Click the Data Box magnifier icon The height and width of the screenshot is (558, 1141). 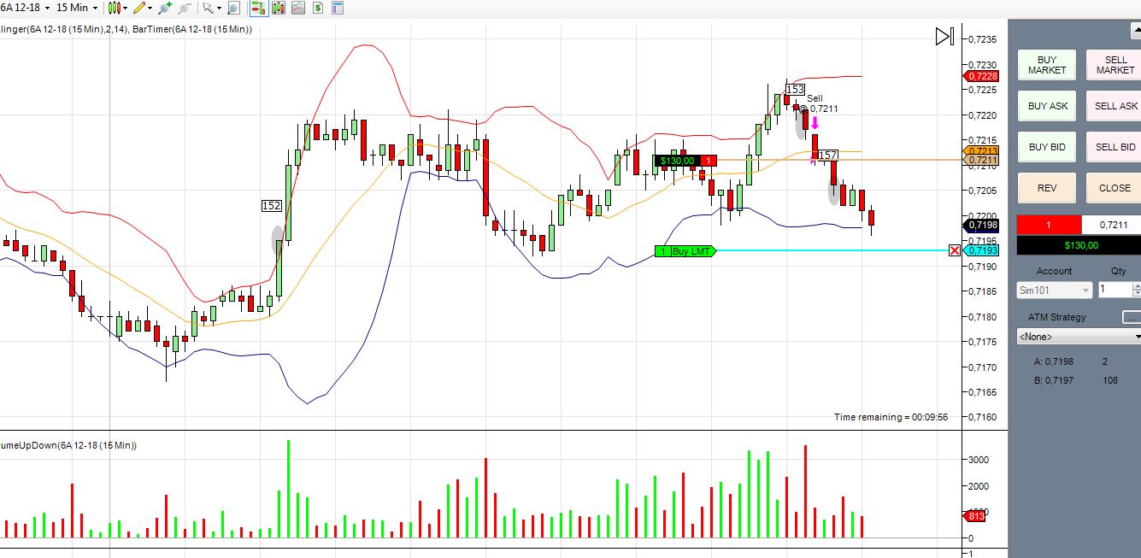tap(233, 8)
